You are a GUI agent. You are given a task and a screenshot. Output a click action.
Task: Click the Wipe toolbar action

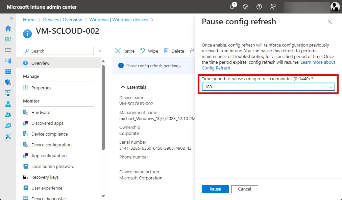tap(149, 51)
